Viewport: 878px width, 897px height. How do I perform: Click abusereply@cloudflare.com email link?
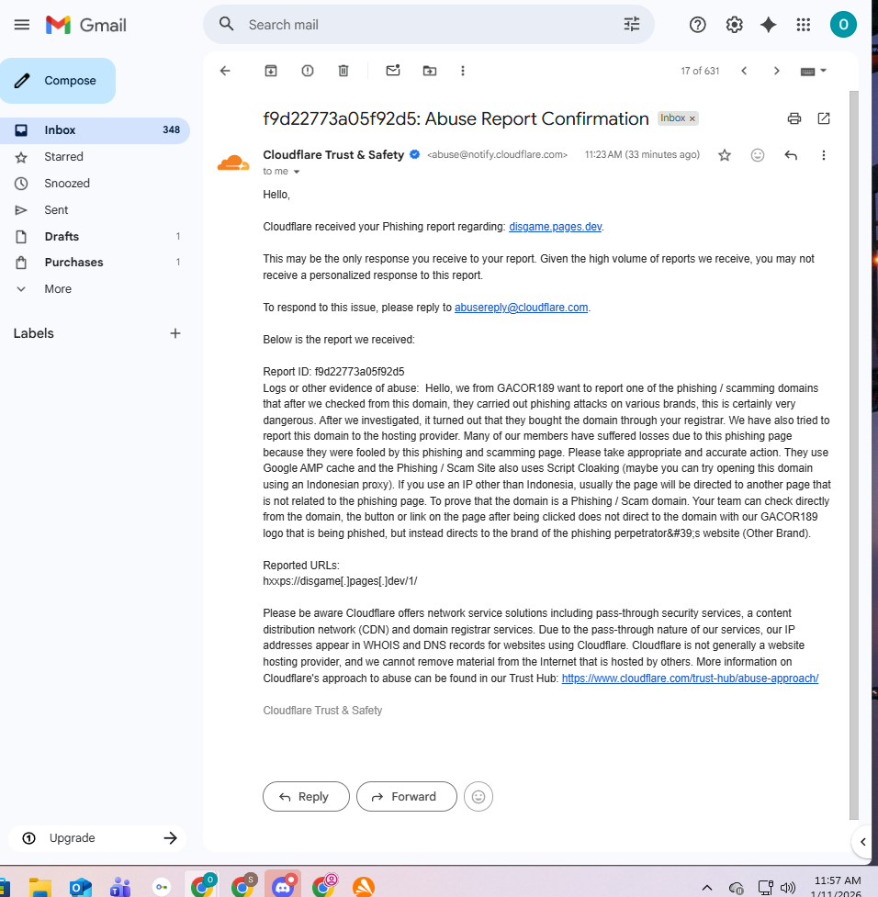point(521,308)
